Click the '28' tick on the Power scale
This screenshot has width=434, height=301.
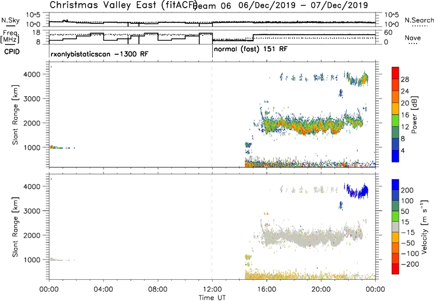tap(405, 79)
